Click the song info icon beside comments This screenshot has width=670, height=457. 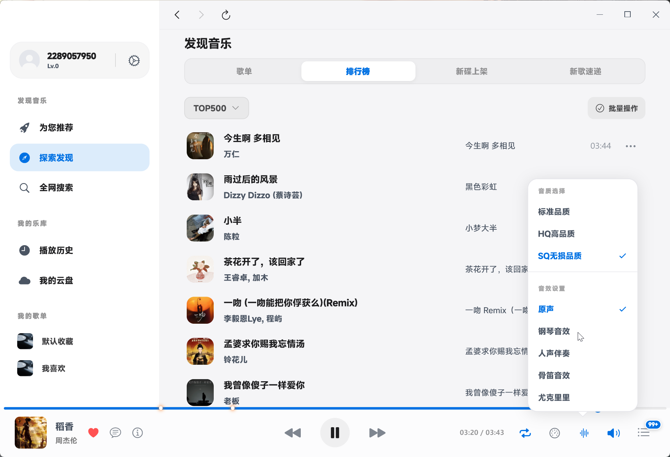[137, 432]
